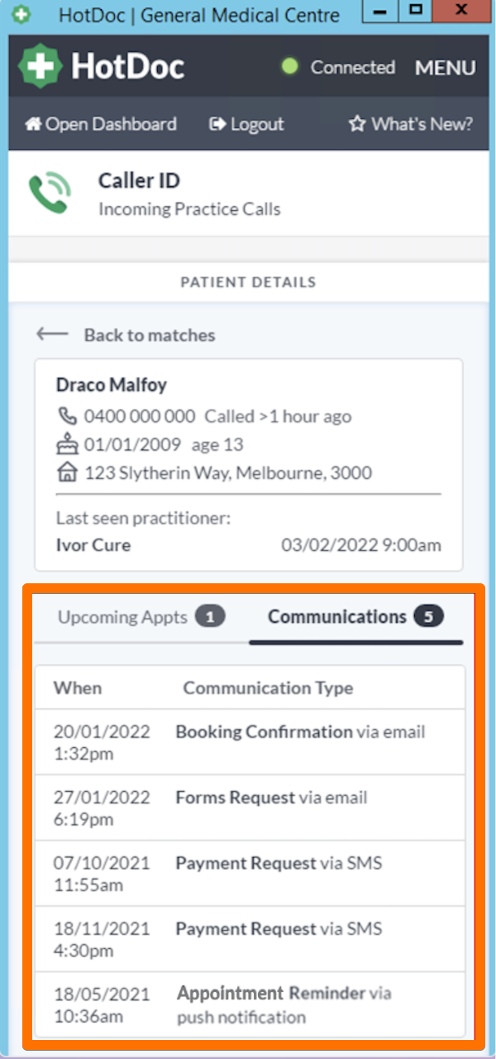Open What's New?
This screenshot has width=496, height=1059.
tap(411, 124)
